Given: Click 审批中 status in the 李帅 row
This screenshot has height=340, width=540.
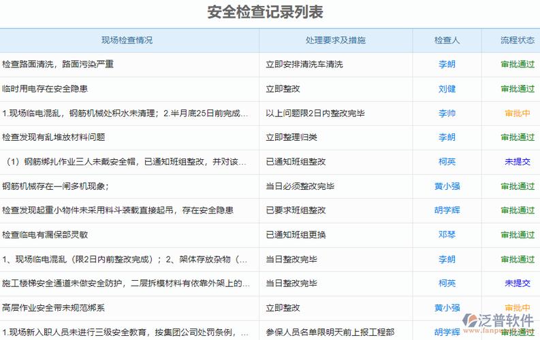Looking at the screenshot, I should coord(518,113).
